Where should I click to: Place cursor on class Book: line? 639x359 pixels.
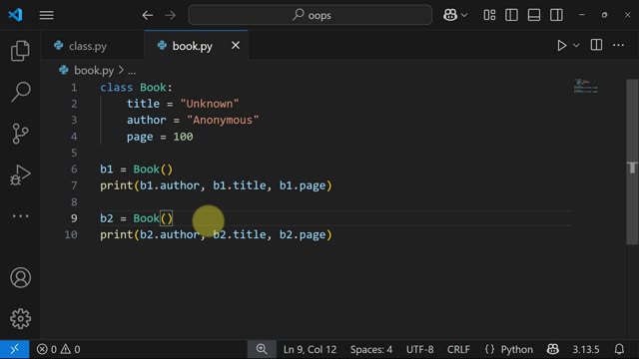136,88
